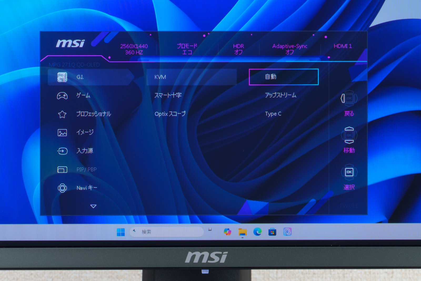This screenshot has width=421, height=281.
Task: Open File Explorer from the taskbar
Action: tap(242, 232)
